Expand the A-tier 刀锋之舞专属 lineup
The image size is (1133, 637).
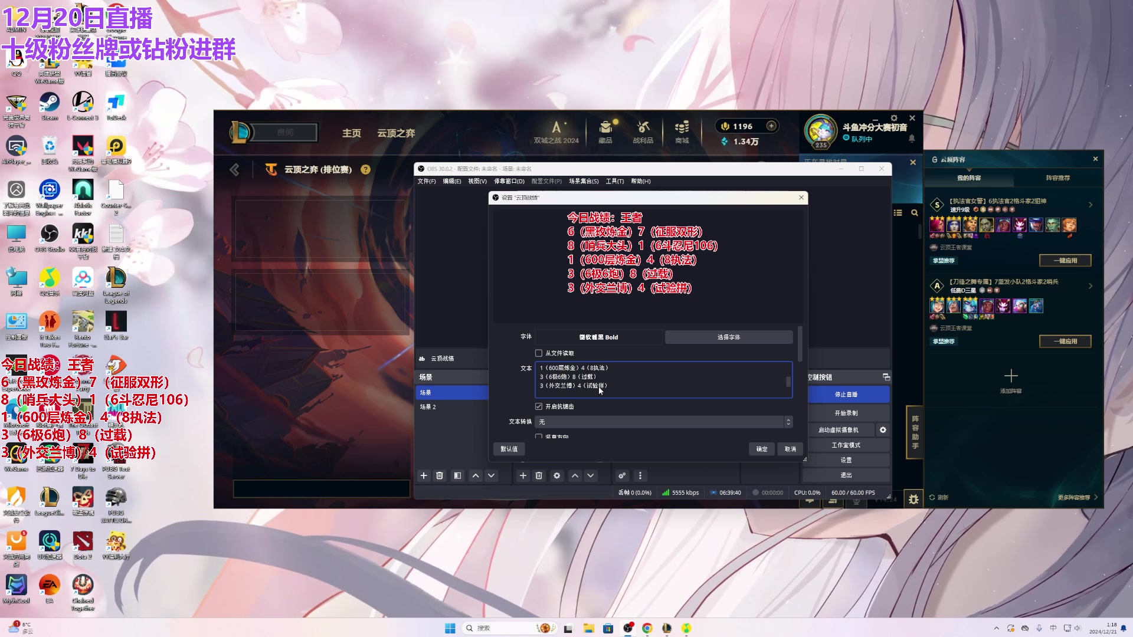(x=1091, y=285)
